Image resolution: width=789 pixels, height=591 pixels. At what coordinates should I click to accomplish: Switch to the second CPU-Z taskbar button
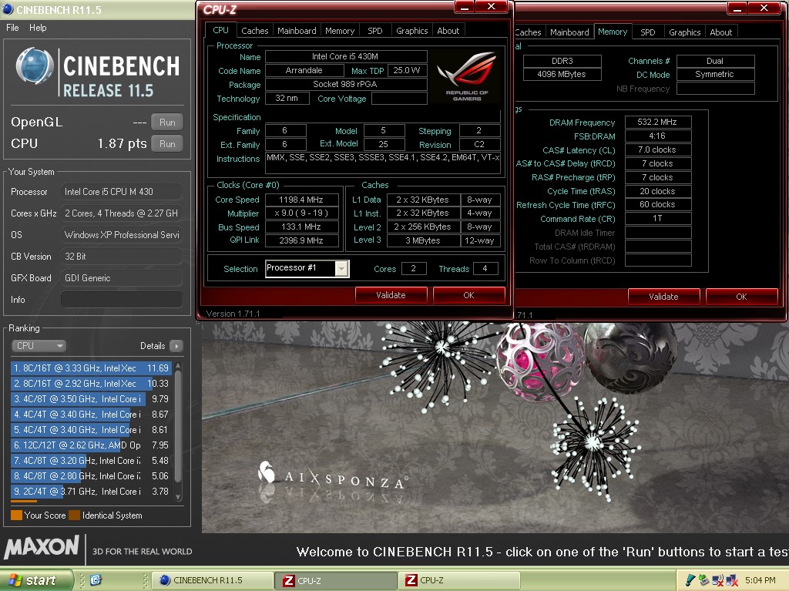(x=459, y=580)
